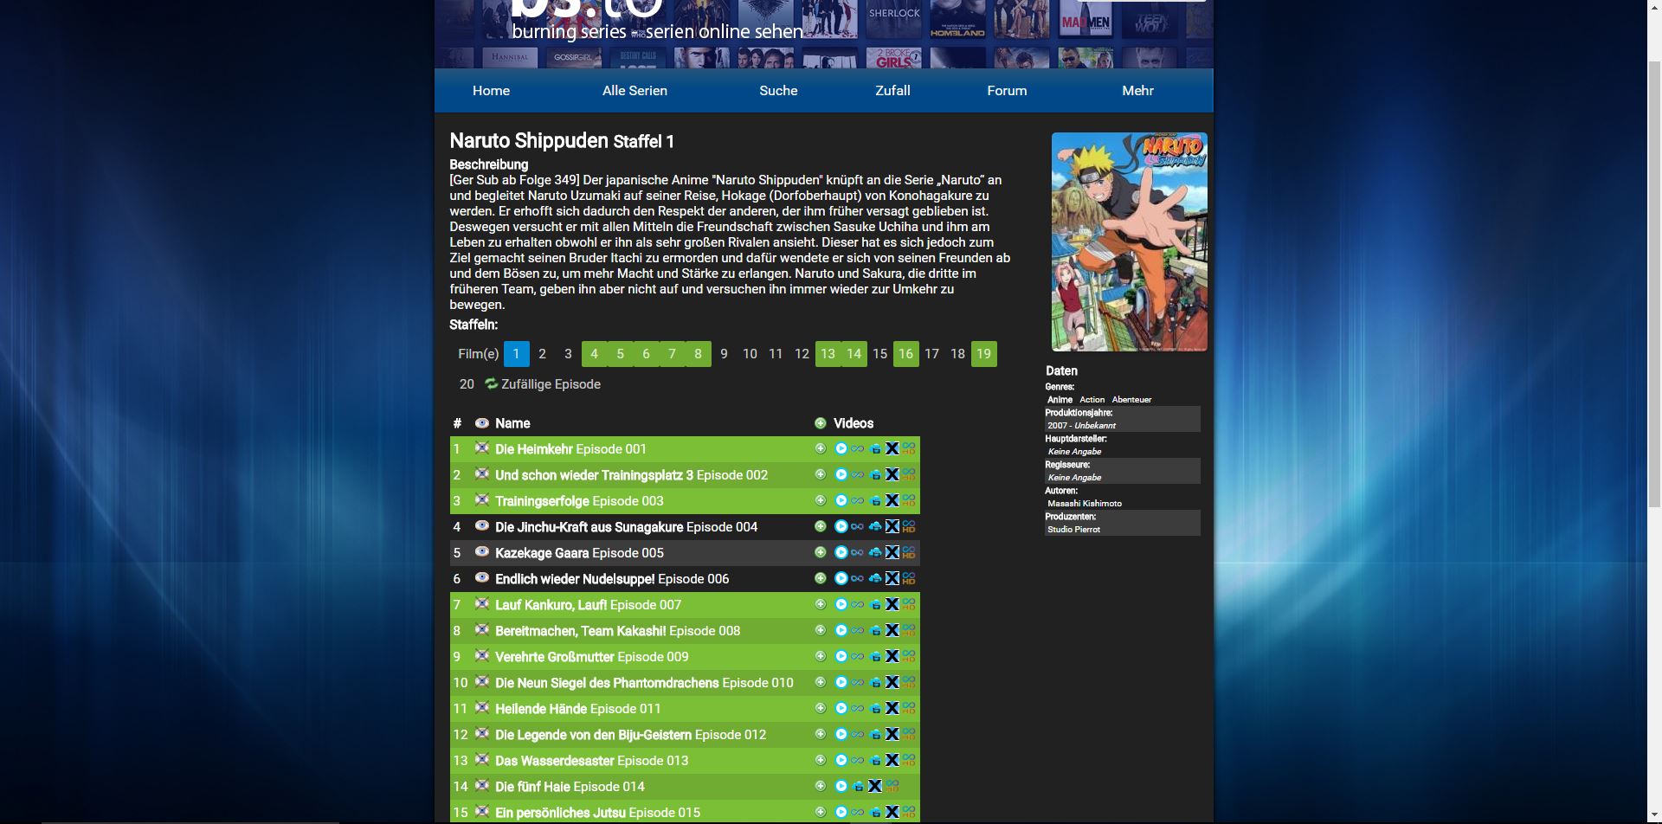The image size is (1662, 824).
Task: Open the episode Die Jinchu-Kraft aus Sunagakure
Action: pyautogui.click(x=589, y=526)
